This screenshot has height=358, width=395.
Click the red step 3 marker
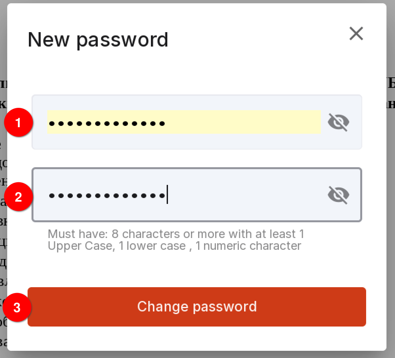point(17,308)
